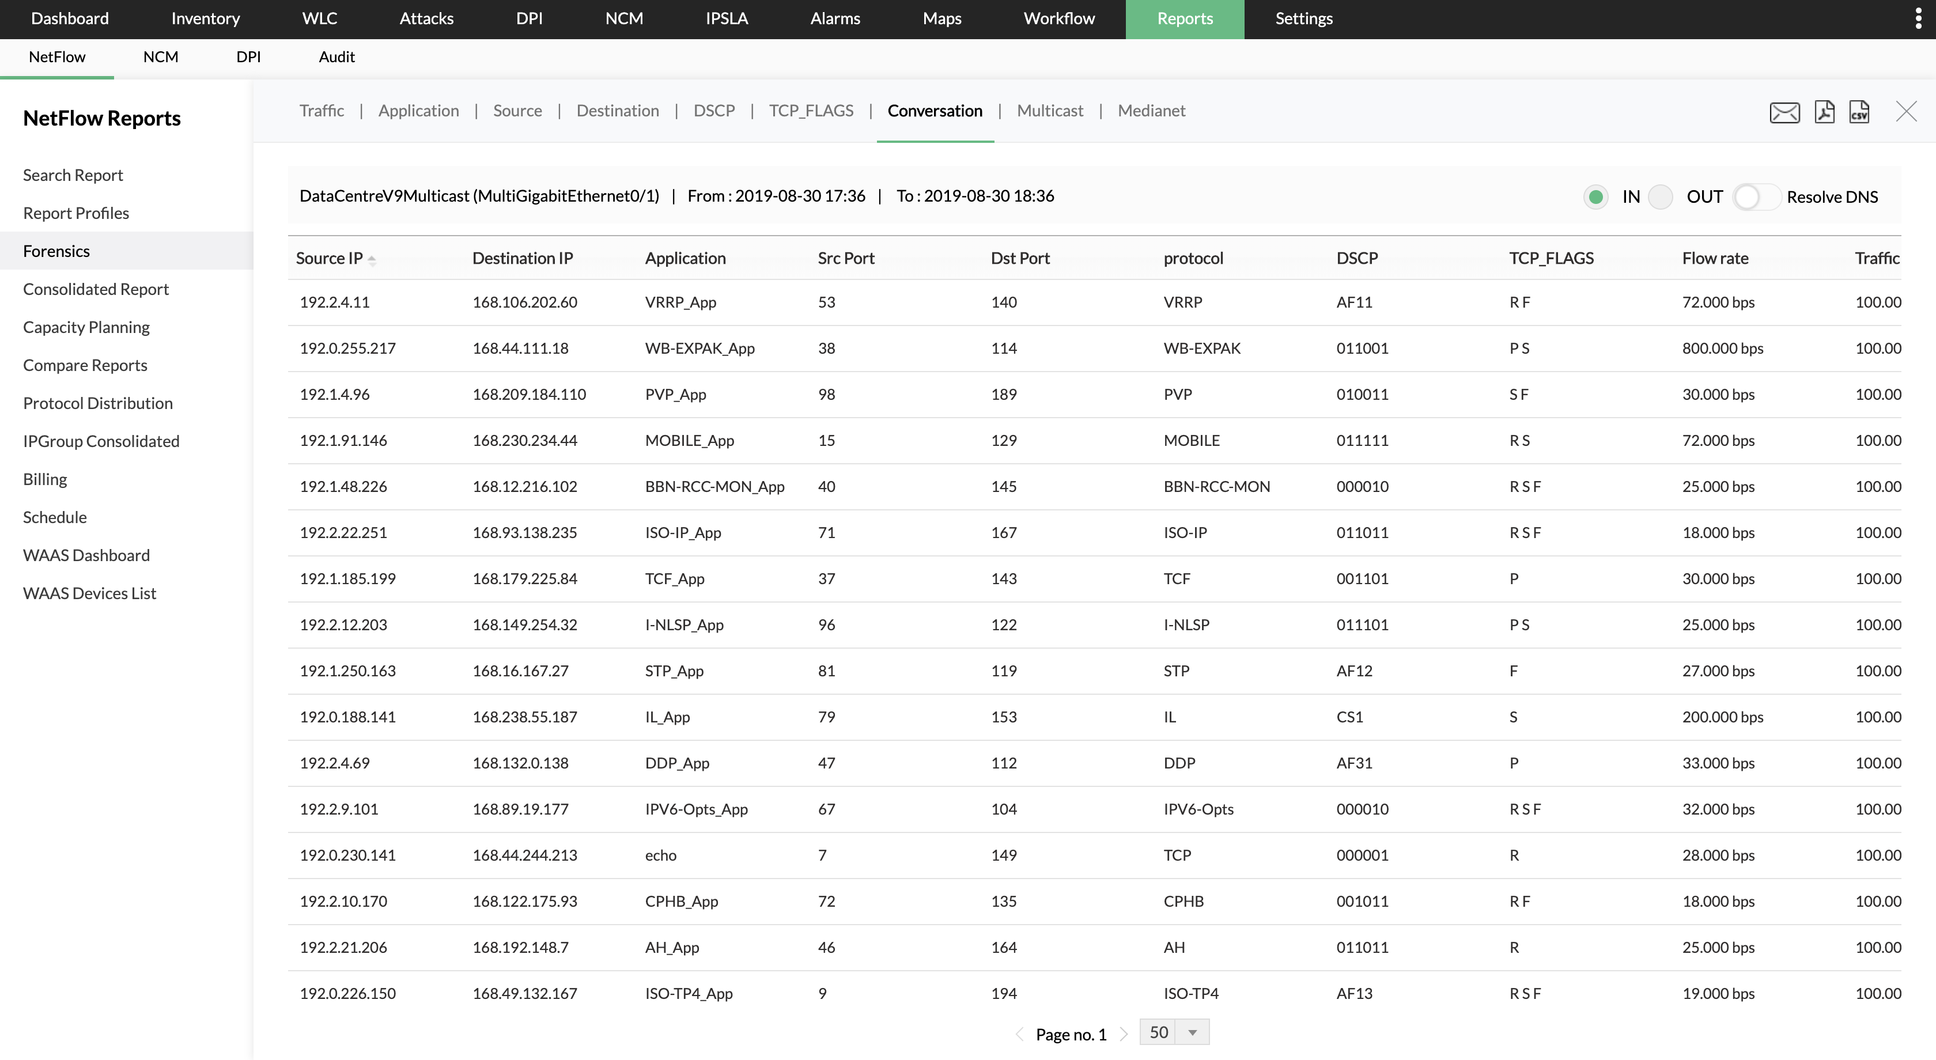
Task: Click the Flow rate column header
Action: coord(1715,258)
